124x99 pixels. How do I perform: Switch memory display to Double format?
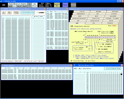[16, 13]
